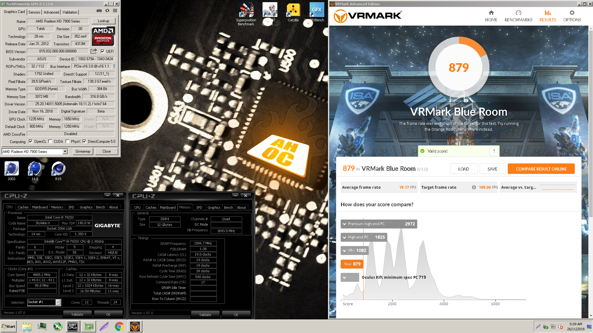The height and width of the screenshot is (333, 593).
Task: Open Windows Explorer from the taskbar
Action: (27, 327)
